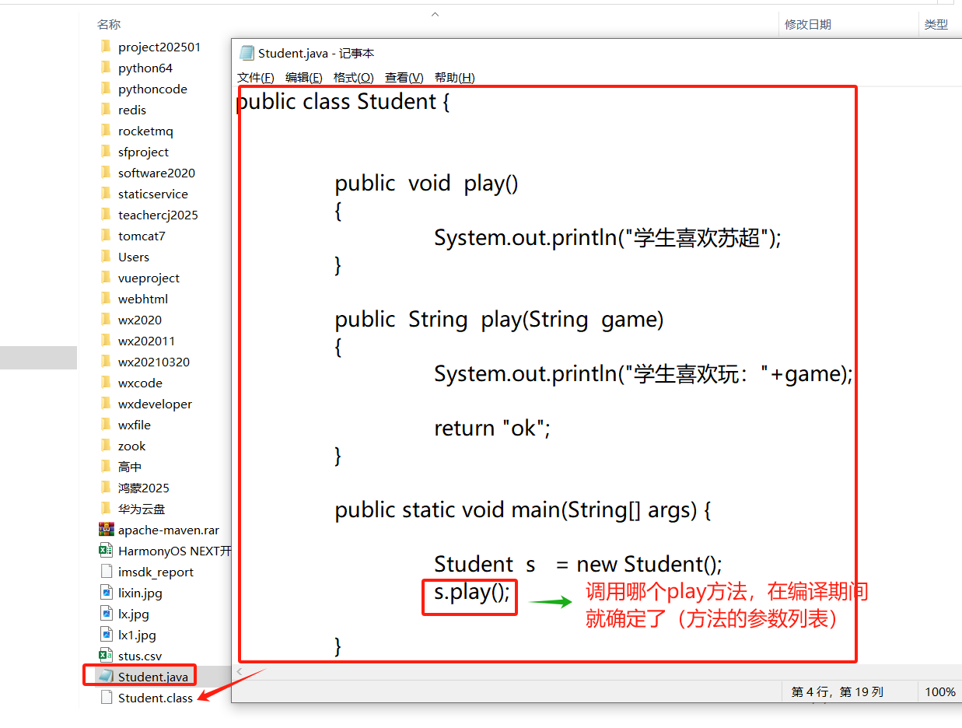Image resolution: width=962 pixels, height=728 pixels.
Task: Open Notepad 帮助(H) menu
Action: point(454,78)
